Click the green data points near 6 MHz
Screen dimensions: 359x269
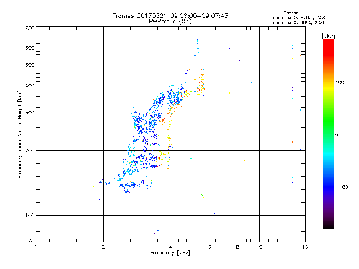click(x=203, y=195)
